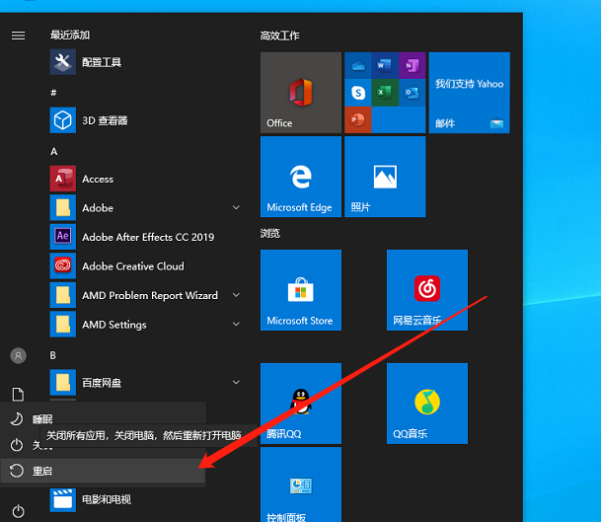The image size is (601, 522).
Task: Open the Documents sidebar icon
Action: pos(18,395)
